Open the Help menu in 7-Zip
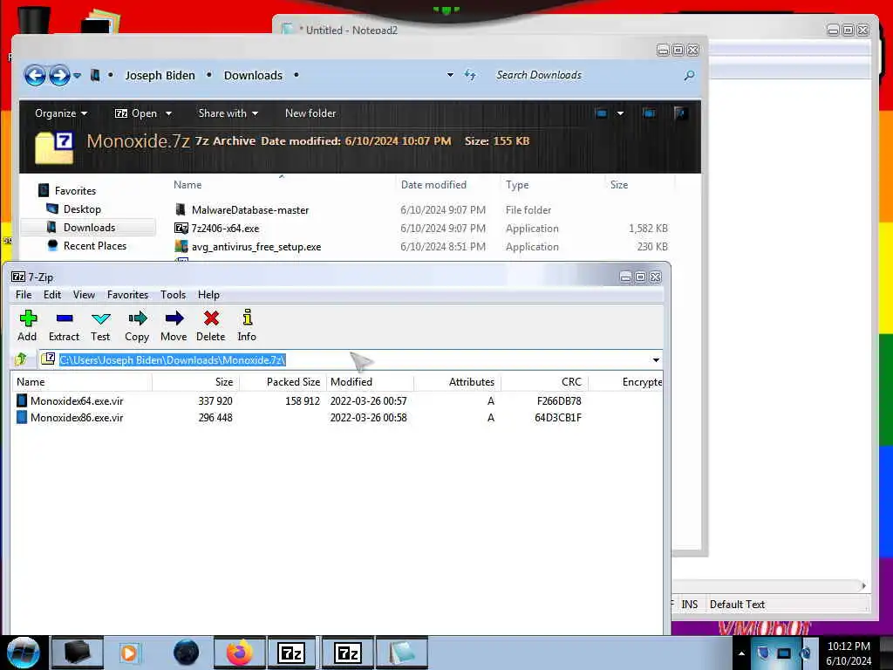893x670 pixels. click(208, 295)
